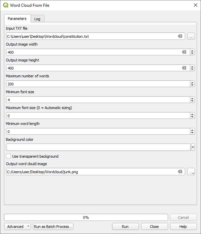201x234 pixels.
Task: Click the Maximum number of words field
Action: pyautogui.click(x=98, y=84)
